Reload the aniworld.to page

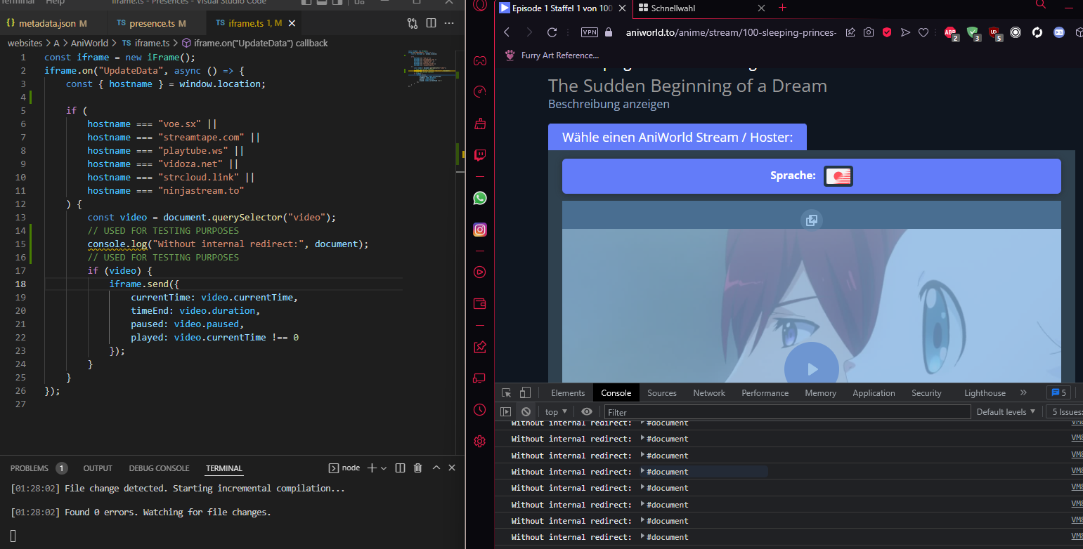pos(552,32)
